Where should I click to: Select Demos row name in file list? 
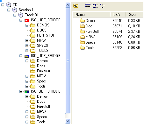(x=91, y=21)
